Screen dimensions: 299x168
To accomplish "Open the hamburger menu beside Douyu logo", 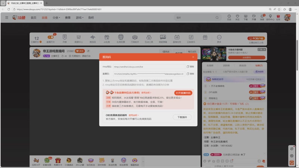I will [x=7, y=18].
